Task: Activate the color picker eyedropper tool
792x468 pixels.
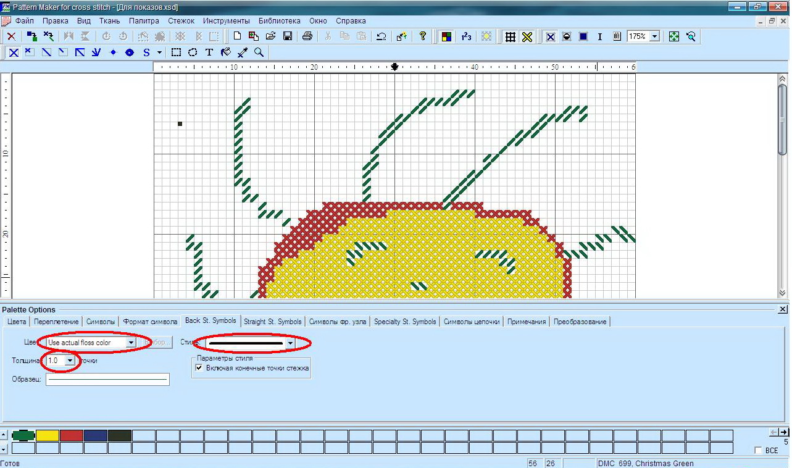Action: tap(243, 52)
